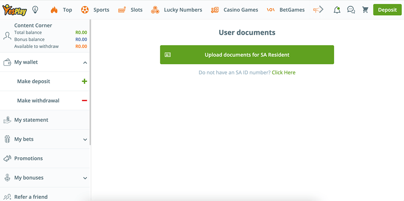Click the Slots machine icon
Image resolution: width=404 pixels, height=201 pixels.
click(x=122, y=10)
